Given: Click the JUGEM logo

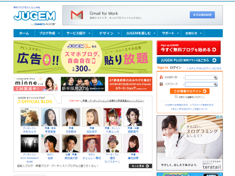Looking at the screenshot, I should click(35, 16).
